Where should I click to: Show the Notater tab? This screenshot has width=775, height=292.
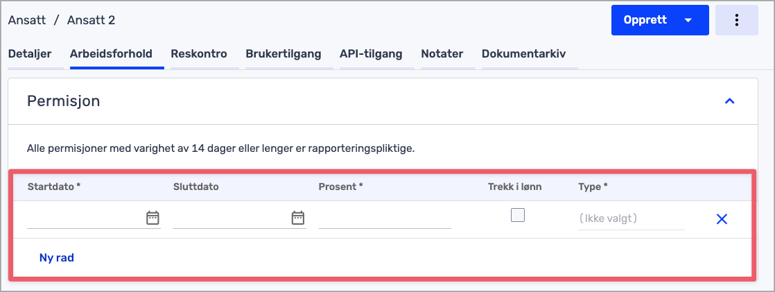pos(442,54)
